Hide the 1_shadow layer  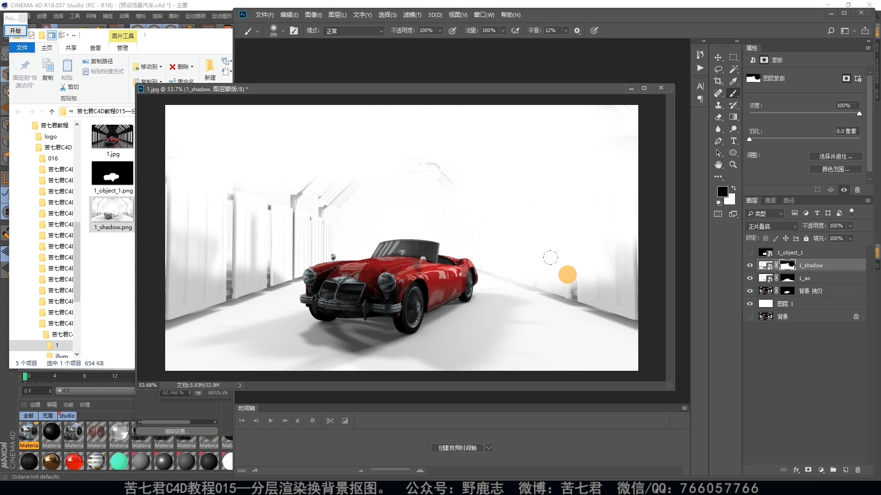(750, 265)
